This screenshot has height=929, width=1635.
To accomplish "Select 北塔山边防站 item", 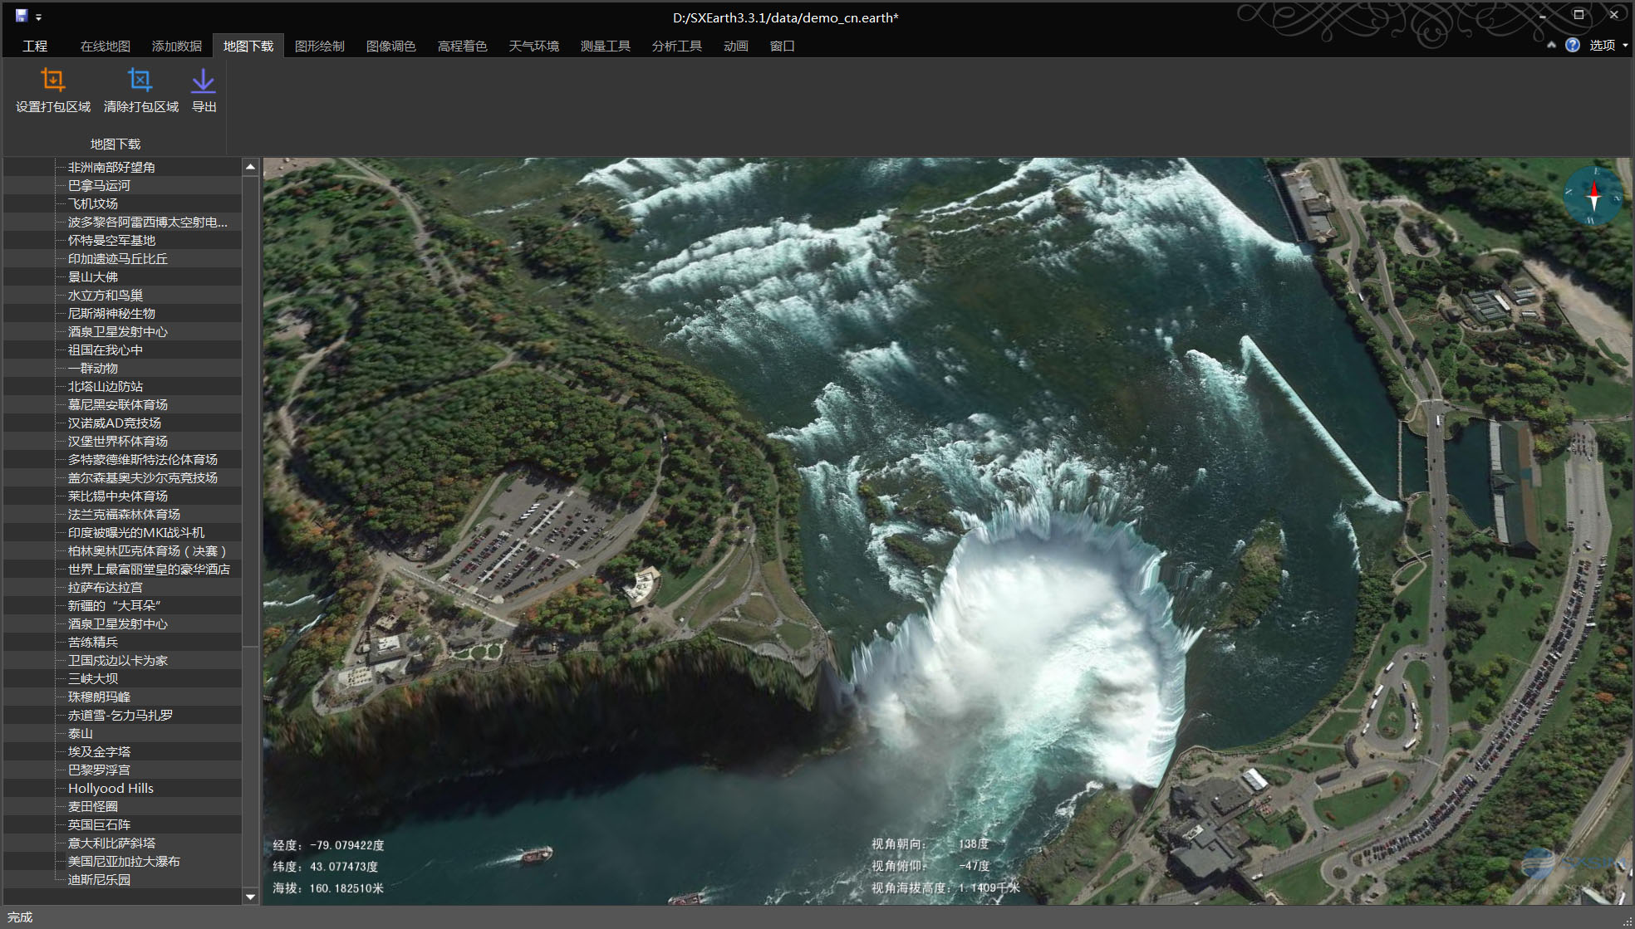I will [106, 386].
